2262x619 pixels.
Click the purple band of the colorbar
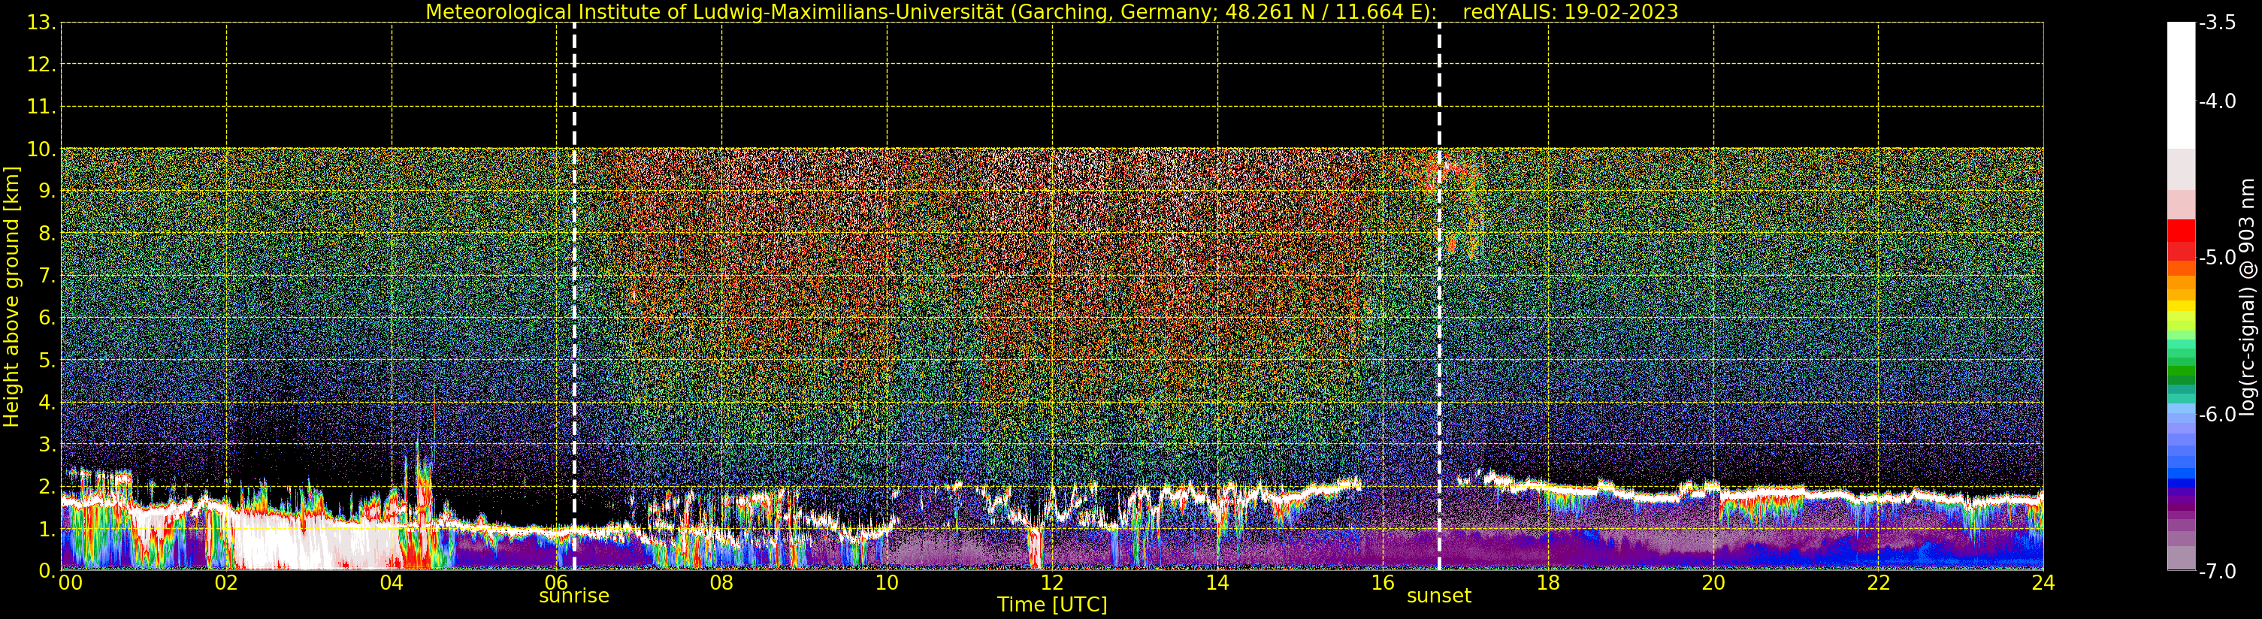tap(2181, 504)
